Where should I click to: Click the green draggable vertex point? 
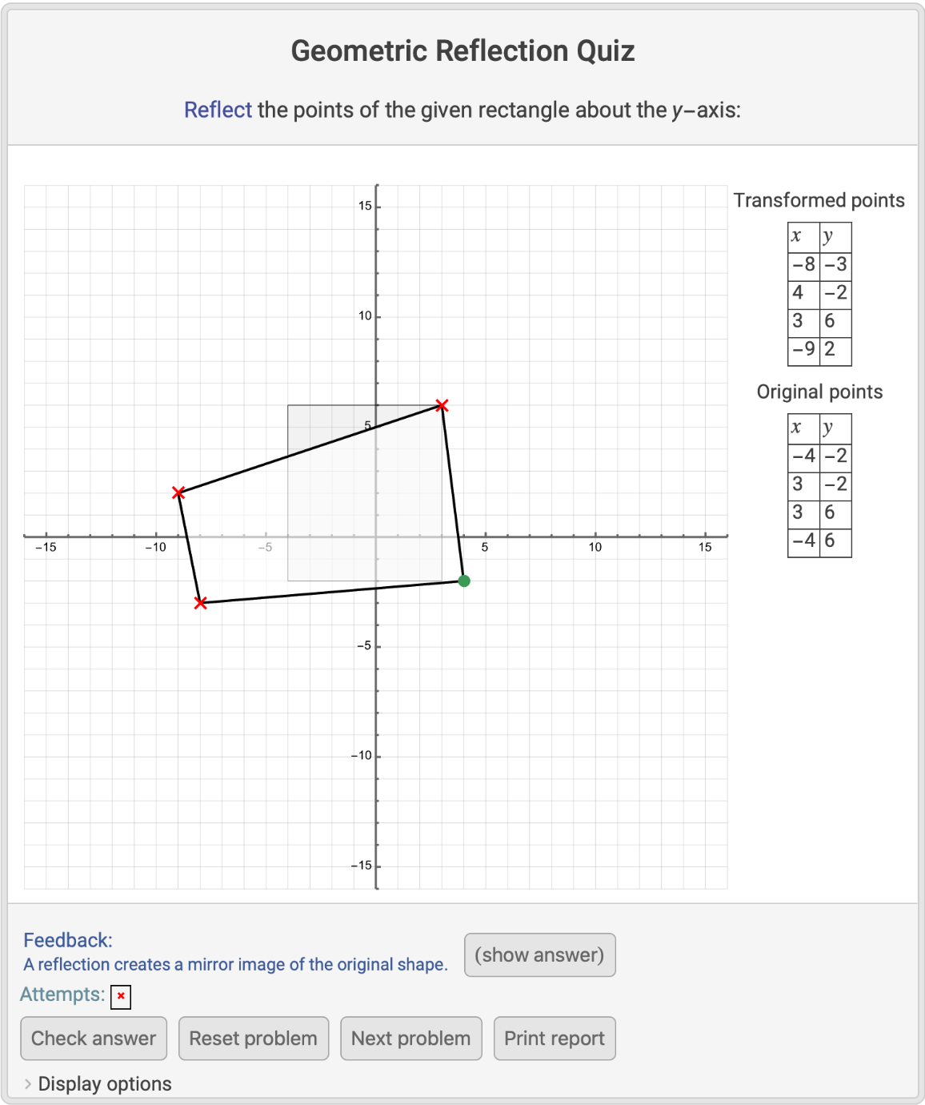point(464,581)
